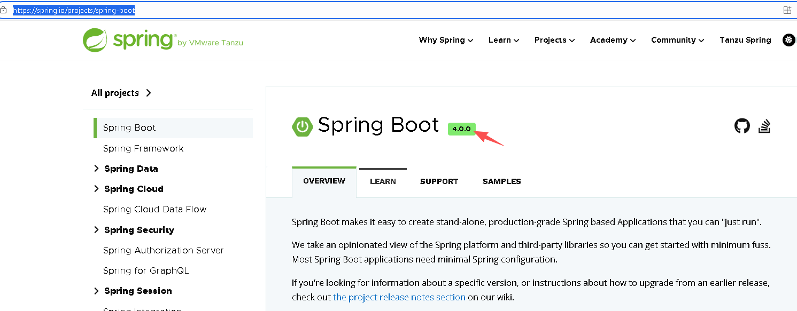The width and height of the screenshot is (797, 311).
Task: Click the Spring Boot power icon
Action: click(302, 126)
